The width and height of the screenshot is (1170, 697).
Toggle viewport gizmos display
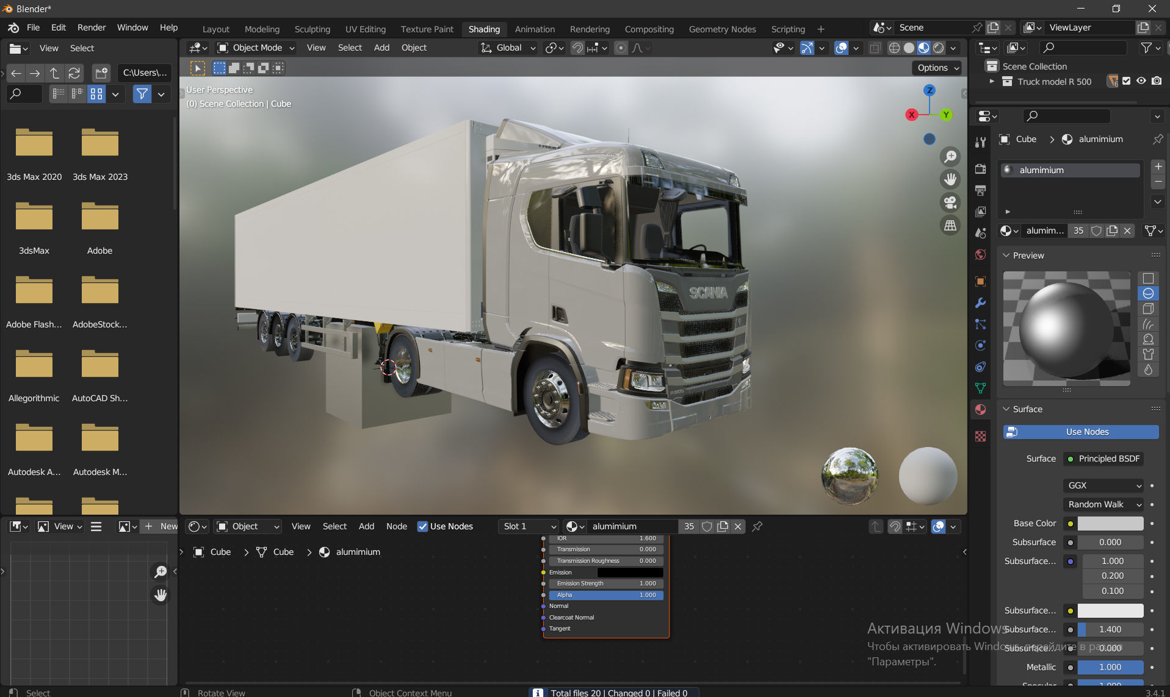[807, 48]
